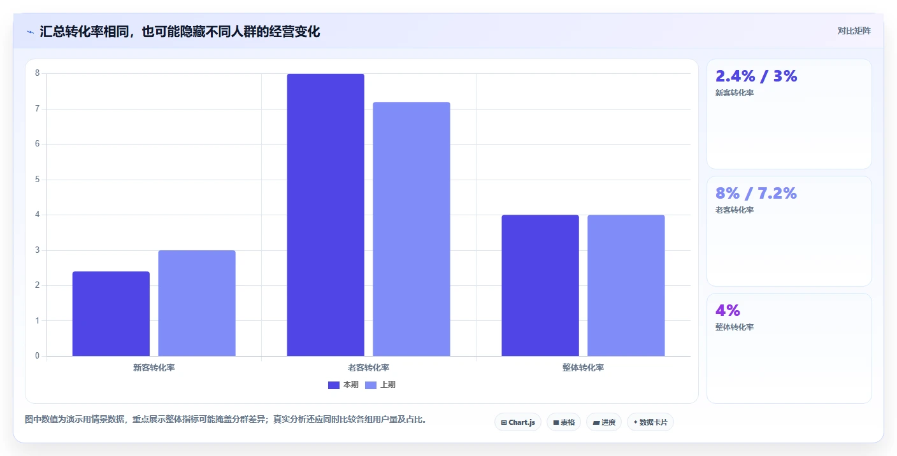Viewport: 897px width, 456px height.
Task: Click the 8% / 7.2% card value
Action: click(756, 194)
